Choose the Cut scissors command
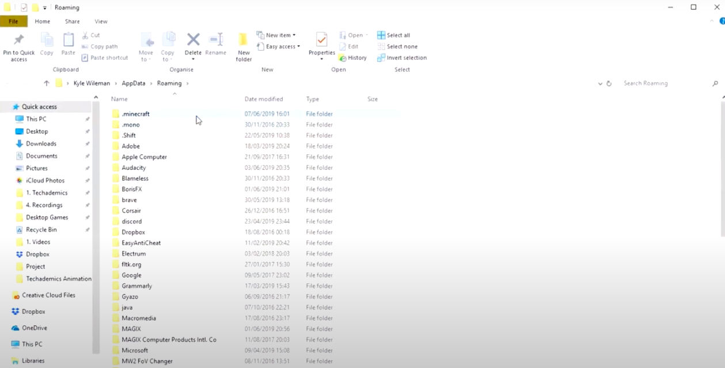This screenshot has height=368, width=725. 91,35
